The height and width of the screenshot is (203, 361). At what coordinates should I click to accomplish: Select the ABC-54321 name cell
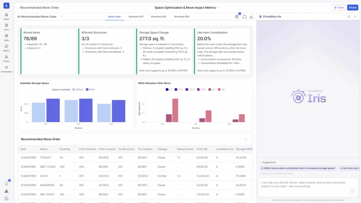[x=47, y=194]
